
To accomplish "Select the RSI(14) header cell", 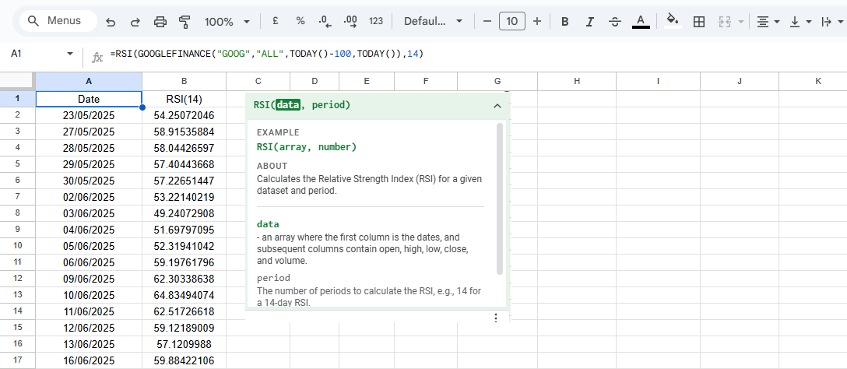I will [x=185, y=100].
